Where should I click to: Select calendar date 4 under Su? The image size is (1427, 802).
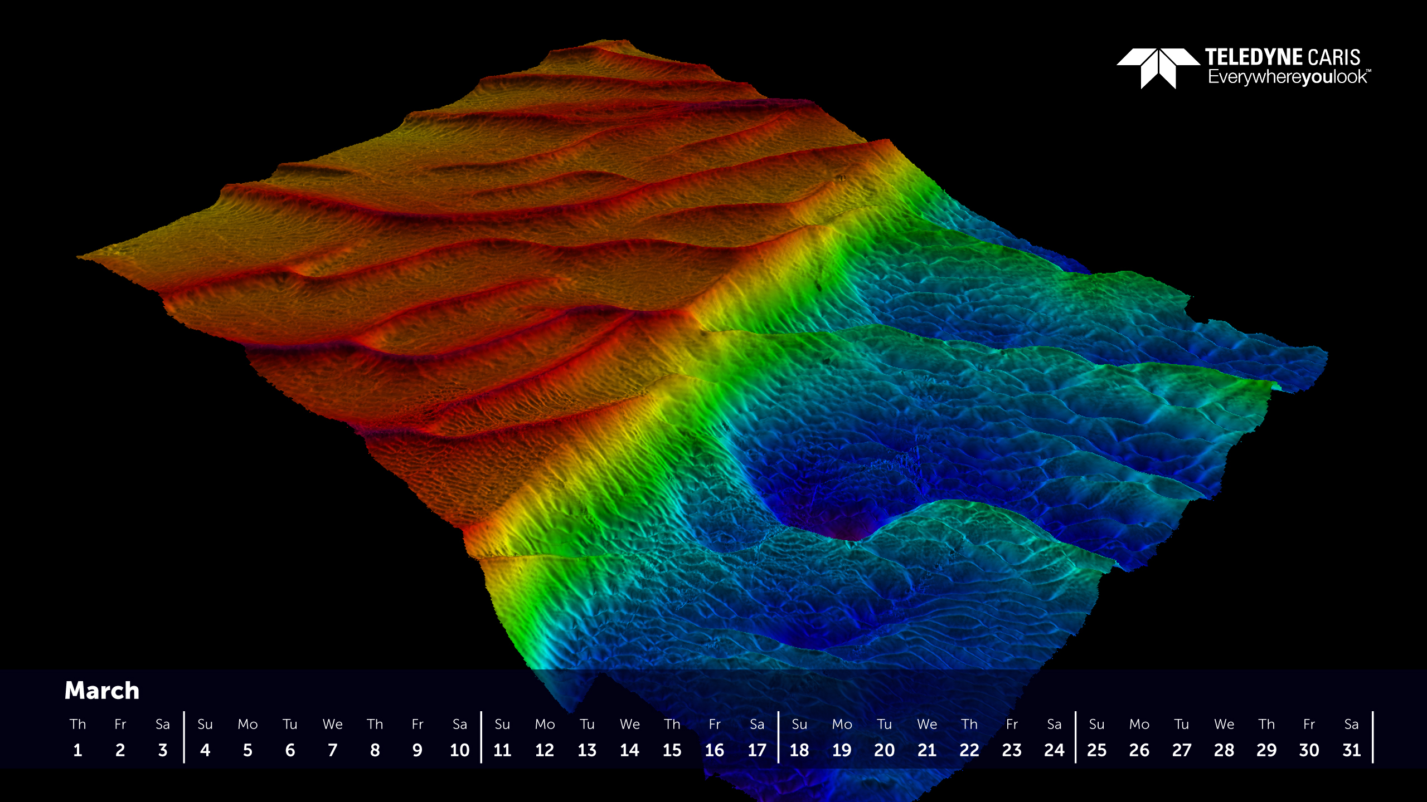tap(205, 750)
